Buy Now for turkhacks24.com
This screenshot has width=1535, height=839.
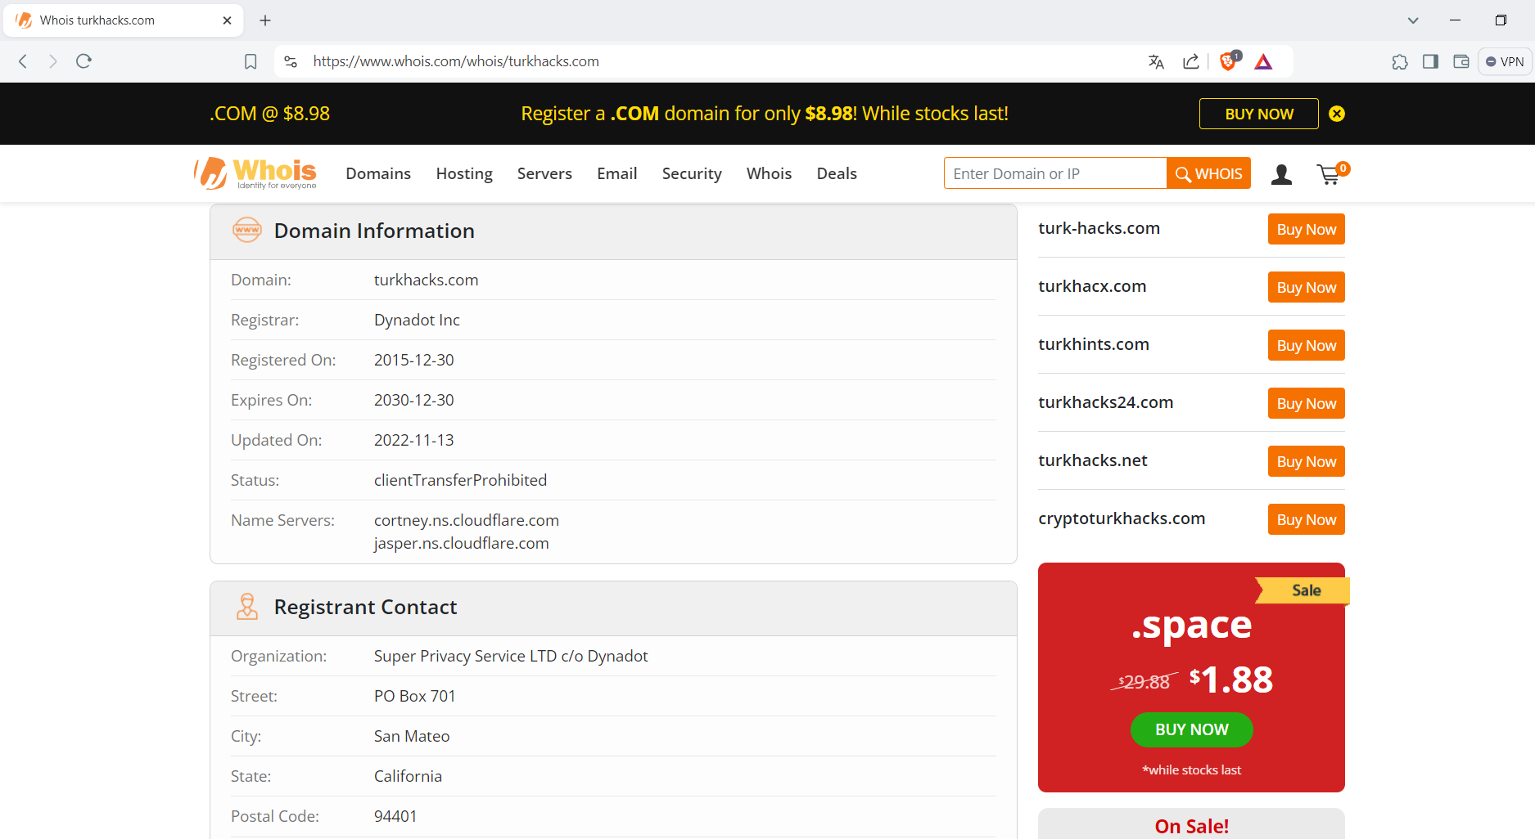(x=1307, y=404)
